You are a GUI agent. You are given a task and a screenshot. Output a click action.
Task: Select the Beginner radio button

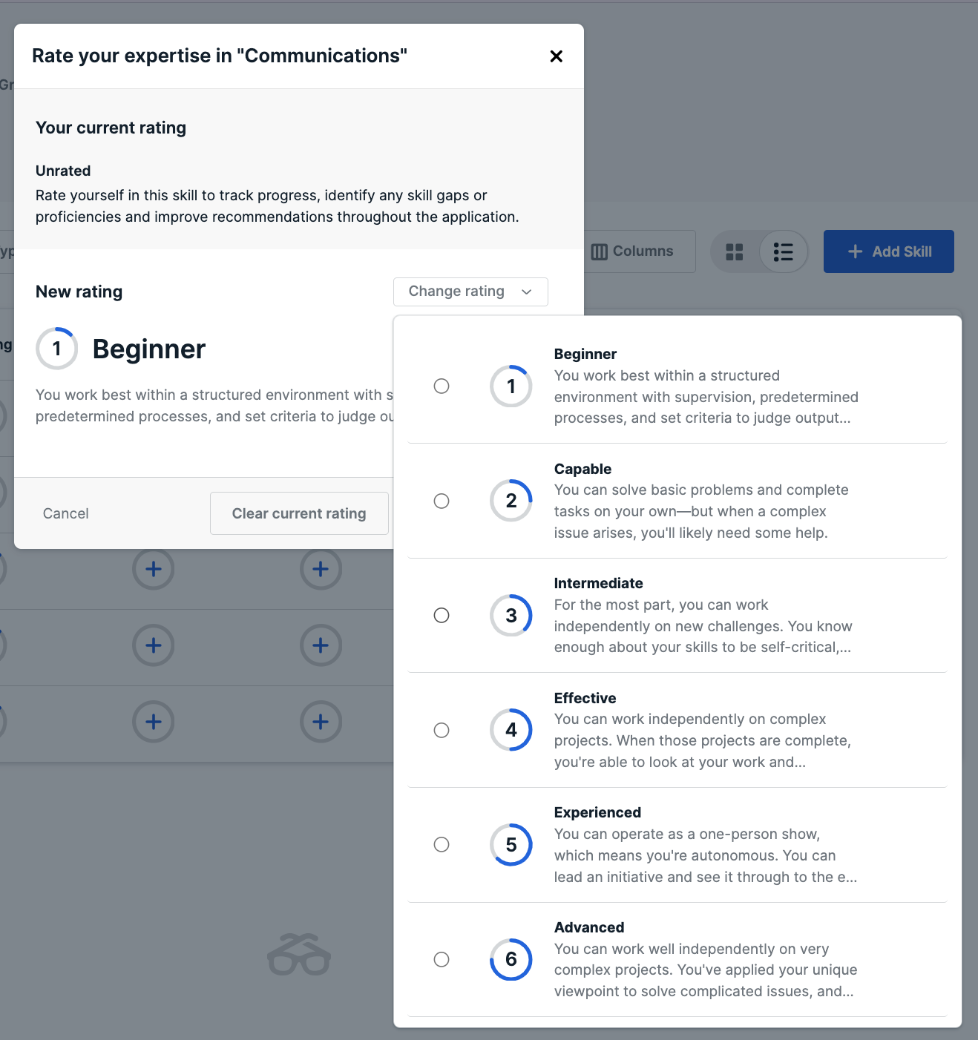click(442, 386)
